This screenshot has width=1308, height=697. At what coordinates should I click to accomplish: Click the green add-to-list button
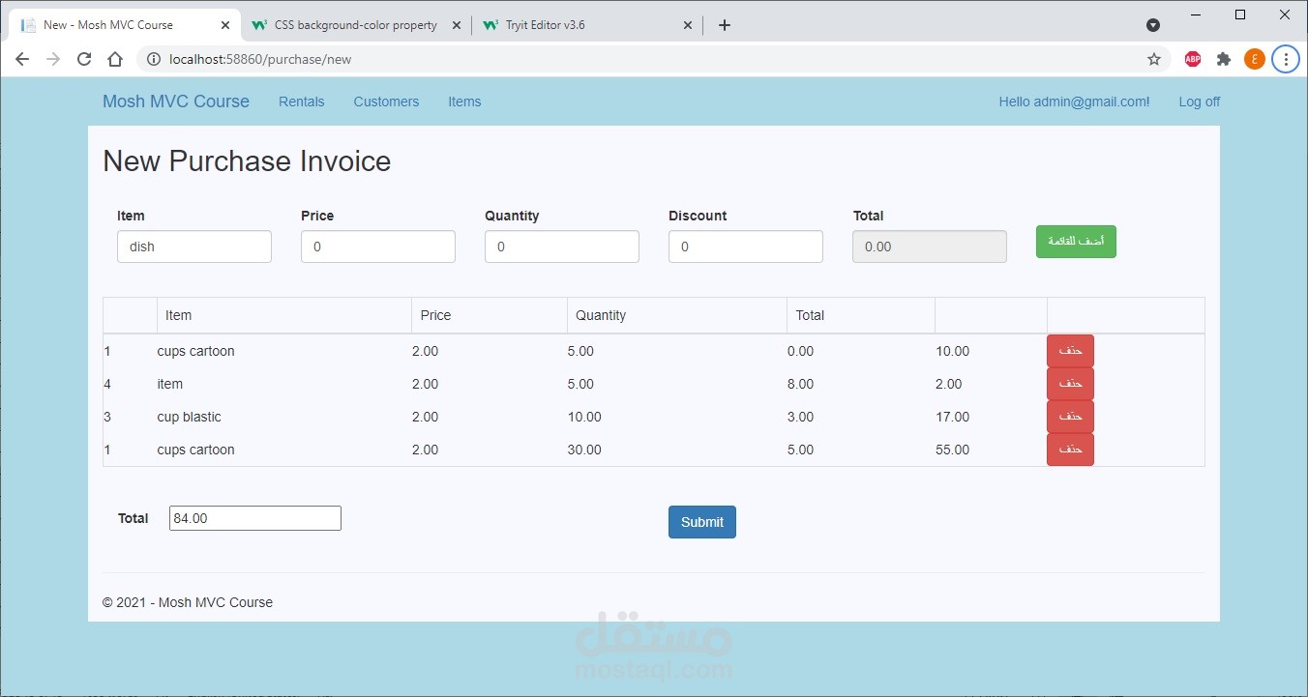(1076, 242)
